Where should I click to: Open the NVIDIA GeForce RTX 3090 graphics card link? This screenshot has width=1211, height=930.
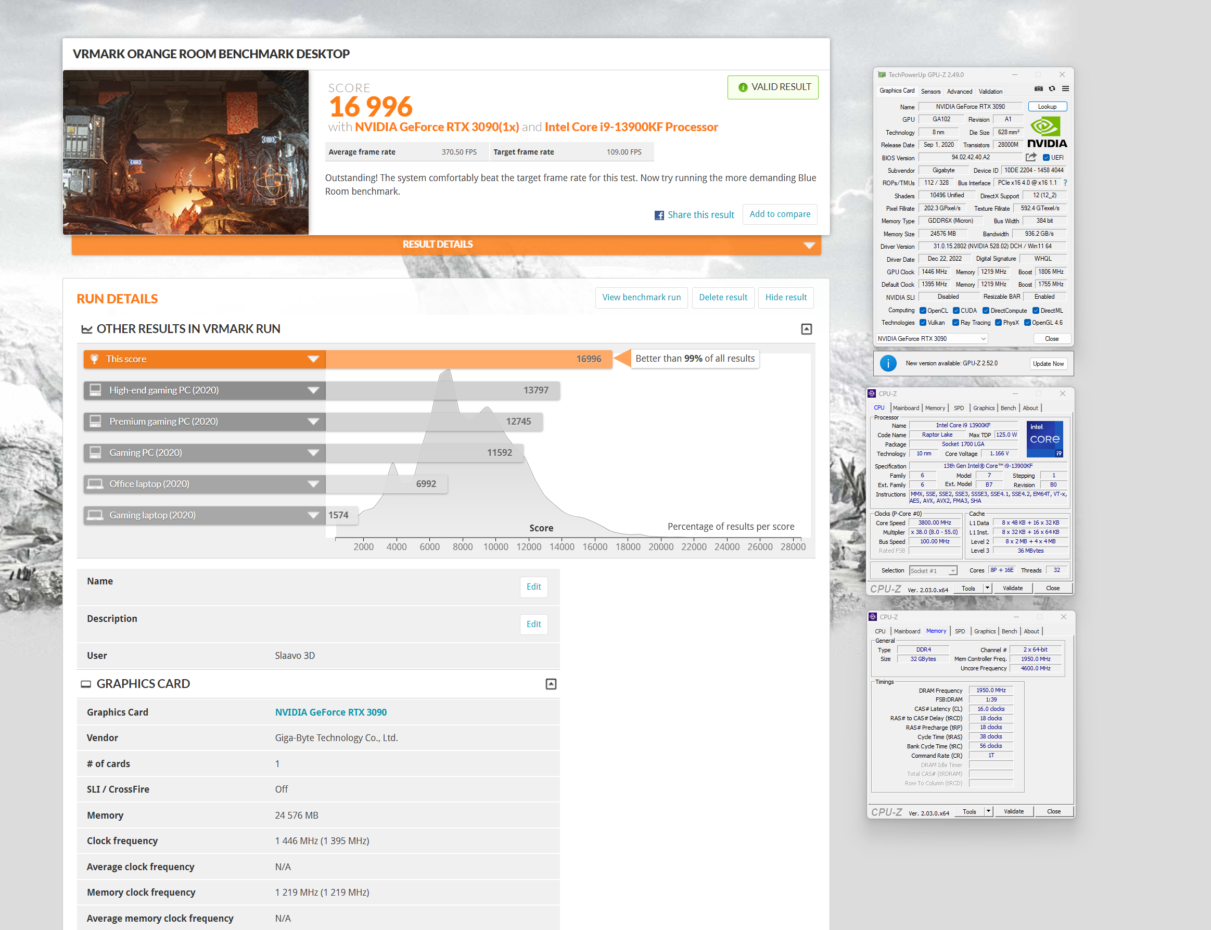[331, 712]
